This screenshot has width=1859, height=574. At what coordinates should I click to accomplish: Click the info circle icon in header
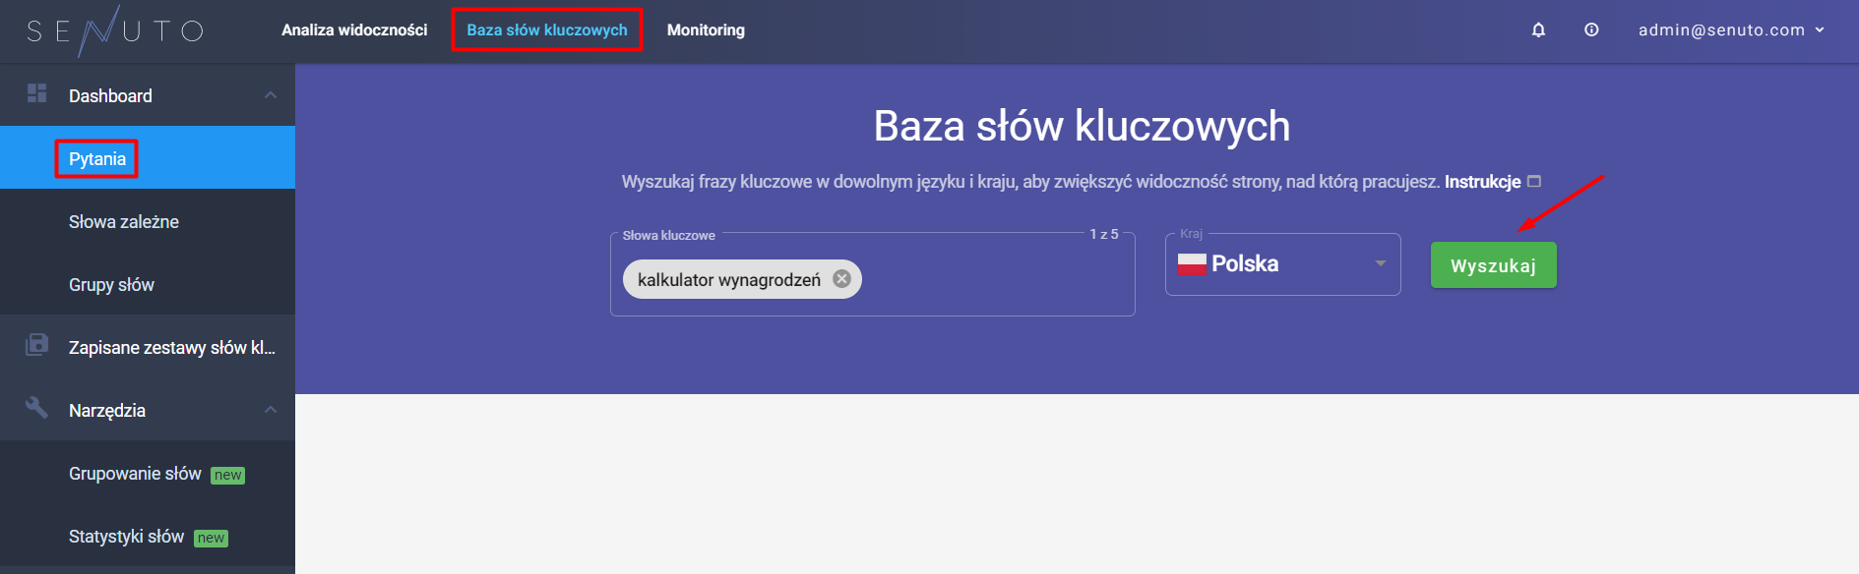[1591, 30]
